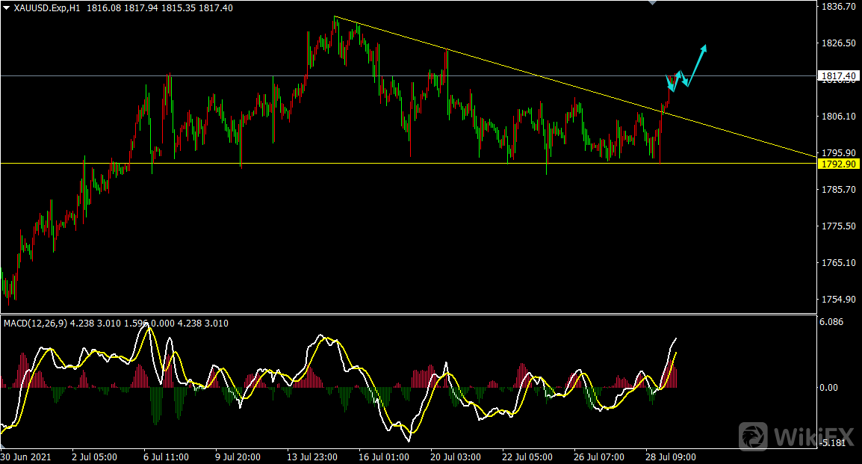Image resolution: width=862 pixels, height=464 pixels.
Task: Click the gray chart shift triangle marker
Action: pos(654,3)
